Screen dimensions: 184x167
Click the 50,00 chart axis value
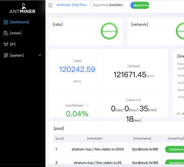pos(181,69)
